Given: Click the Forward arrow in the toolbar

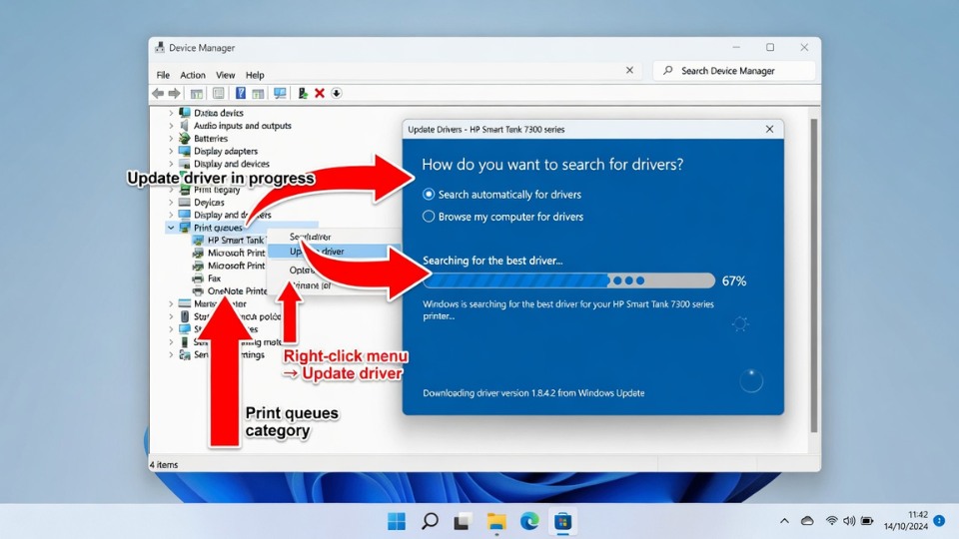Looking at the screenshot, I should pos(174,93).
